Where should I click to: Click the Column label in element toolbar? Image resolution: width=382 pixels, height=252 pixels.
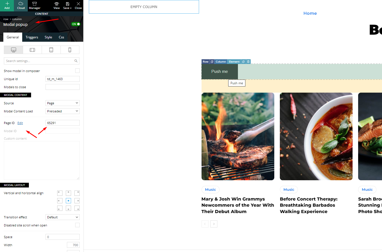pyautogui.click(x=221, y=62)
